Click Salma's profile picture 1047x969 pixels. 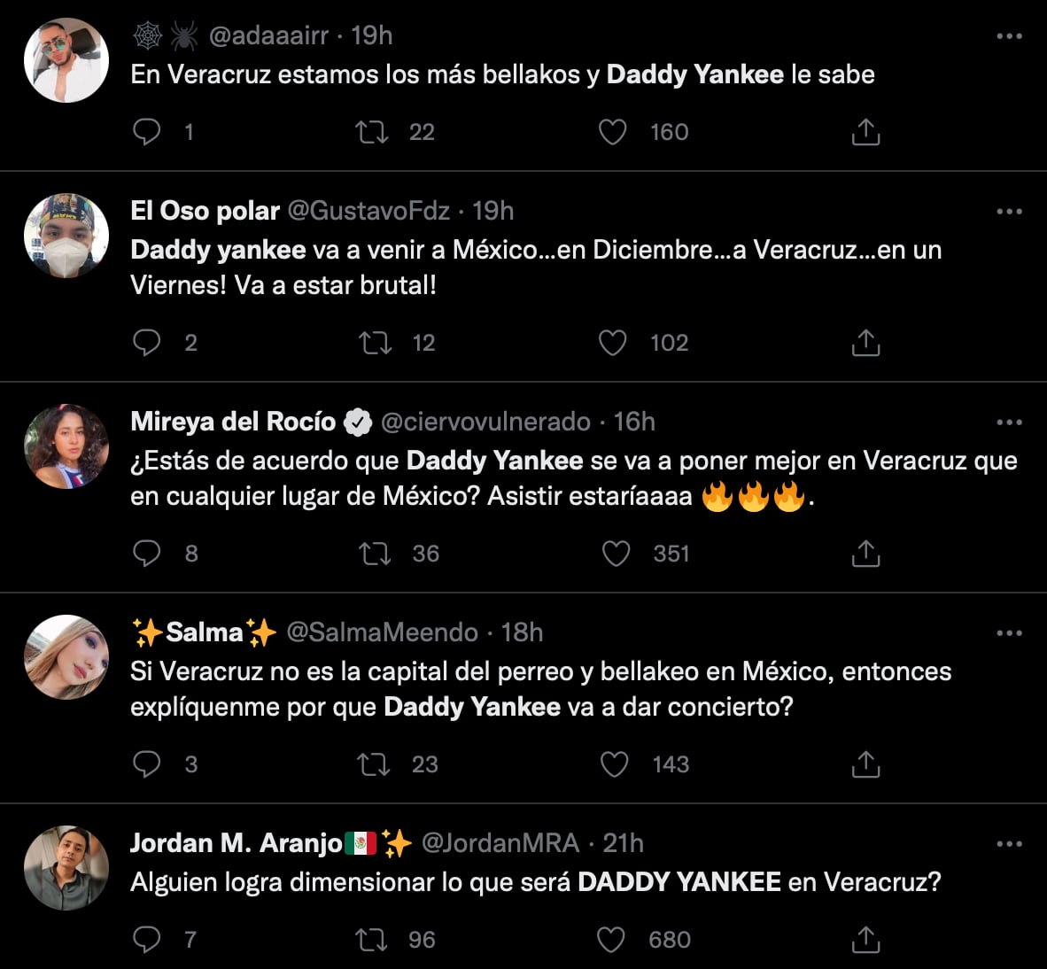(x=66, y=658)
